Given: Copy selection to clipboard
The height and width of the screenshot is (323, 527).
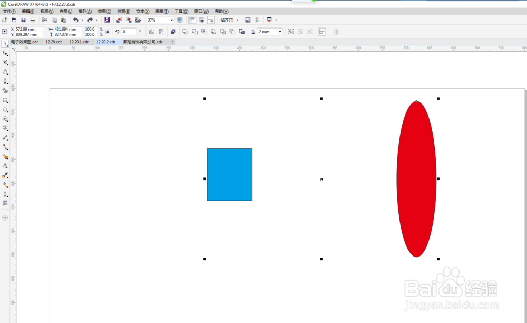Looking at the screenshot, I should (x=54, y=20).
